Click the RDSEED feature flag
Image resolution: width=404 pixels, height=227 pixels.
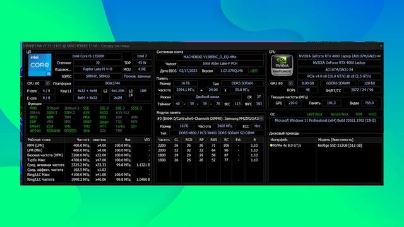pos(70,131)
